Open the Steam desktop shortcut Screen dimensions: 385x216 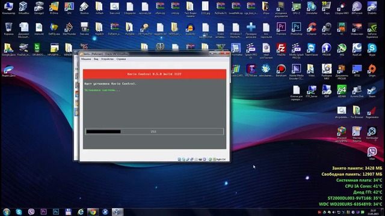point(372,91)
